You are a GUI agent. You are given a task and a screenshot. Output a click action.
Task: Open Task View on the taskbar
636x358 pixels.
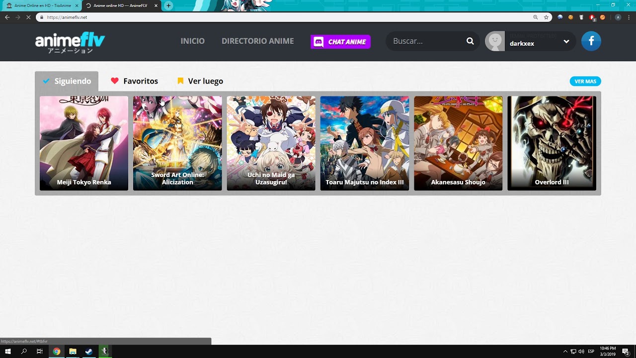[40, 352]
